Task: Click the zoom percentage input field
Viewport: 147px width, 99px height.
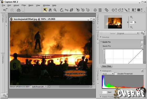Action: (x=132, y=22)
